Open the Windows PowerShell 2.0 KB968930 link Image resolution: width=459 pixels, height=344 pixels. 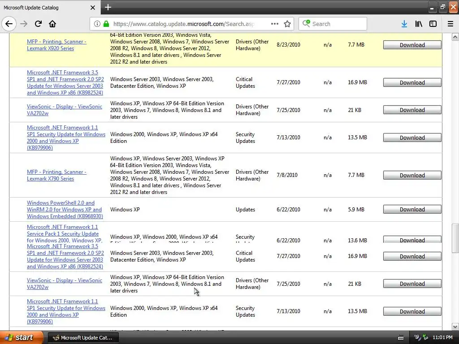click(65, 210)
